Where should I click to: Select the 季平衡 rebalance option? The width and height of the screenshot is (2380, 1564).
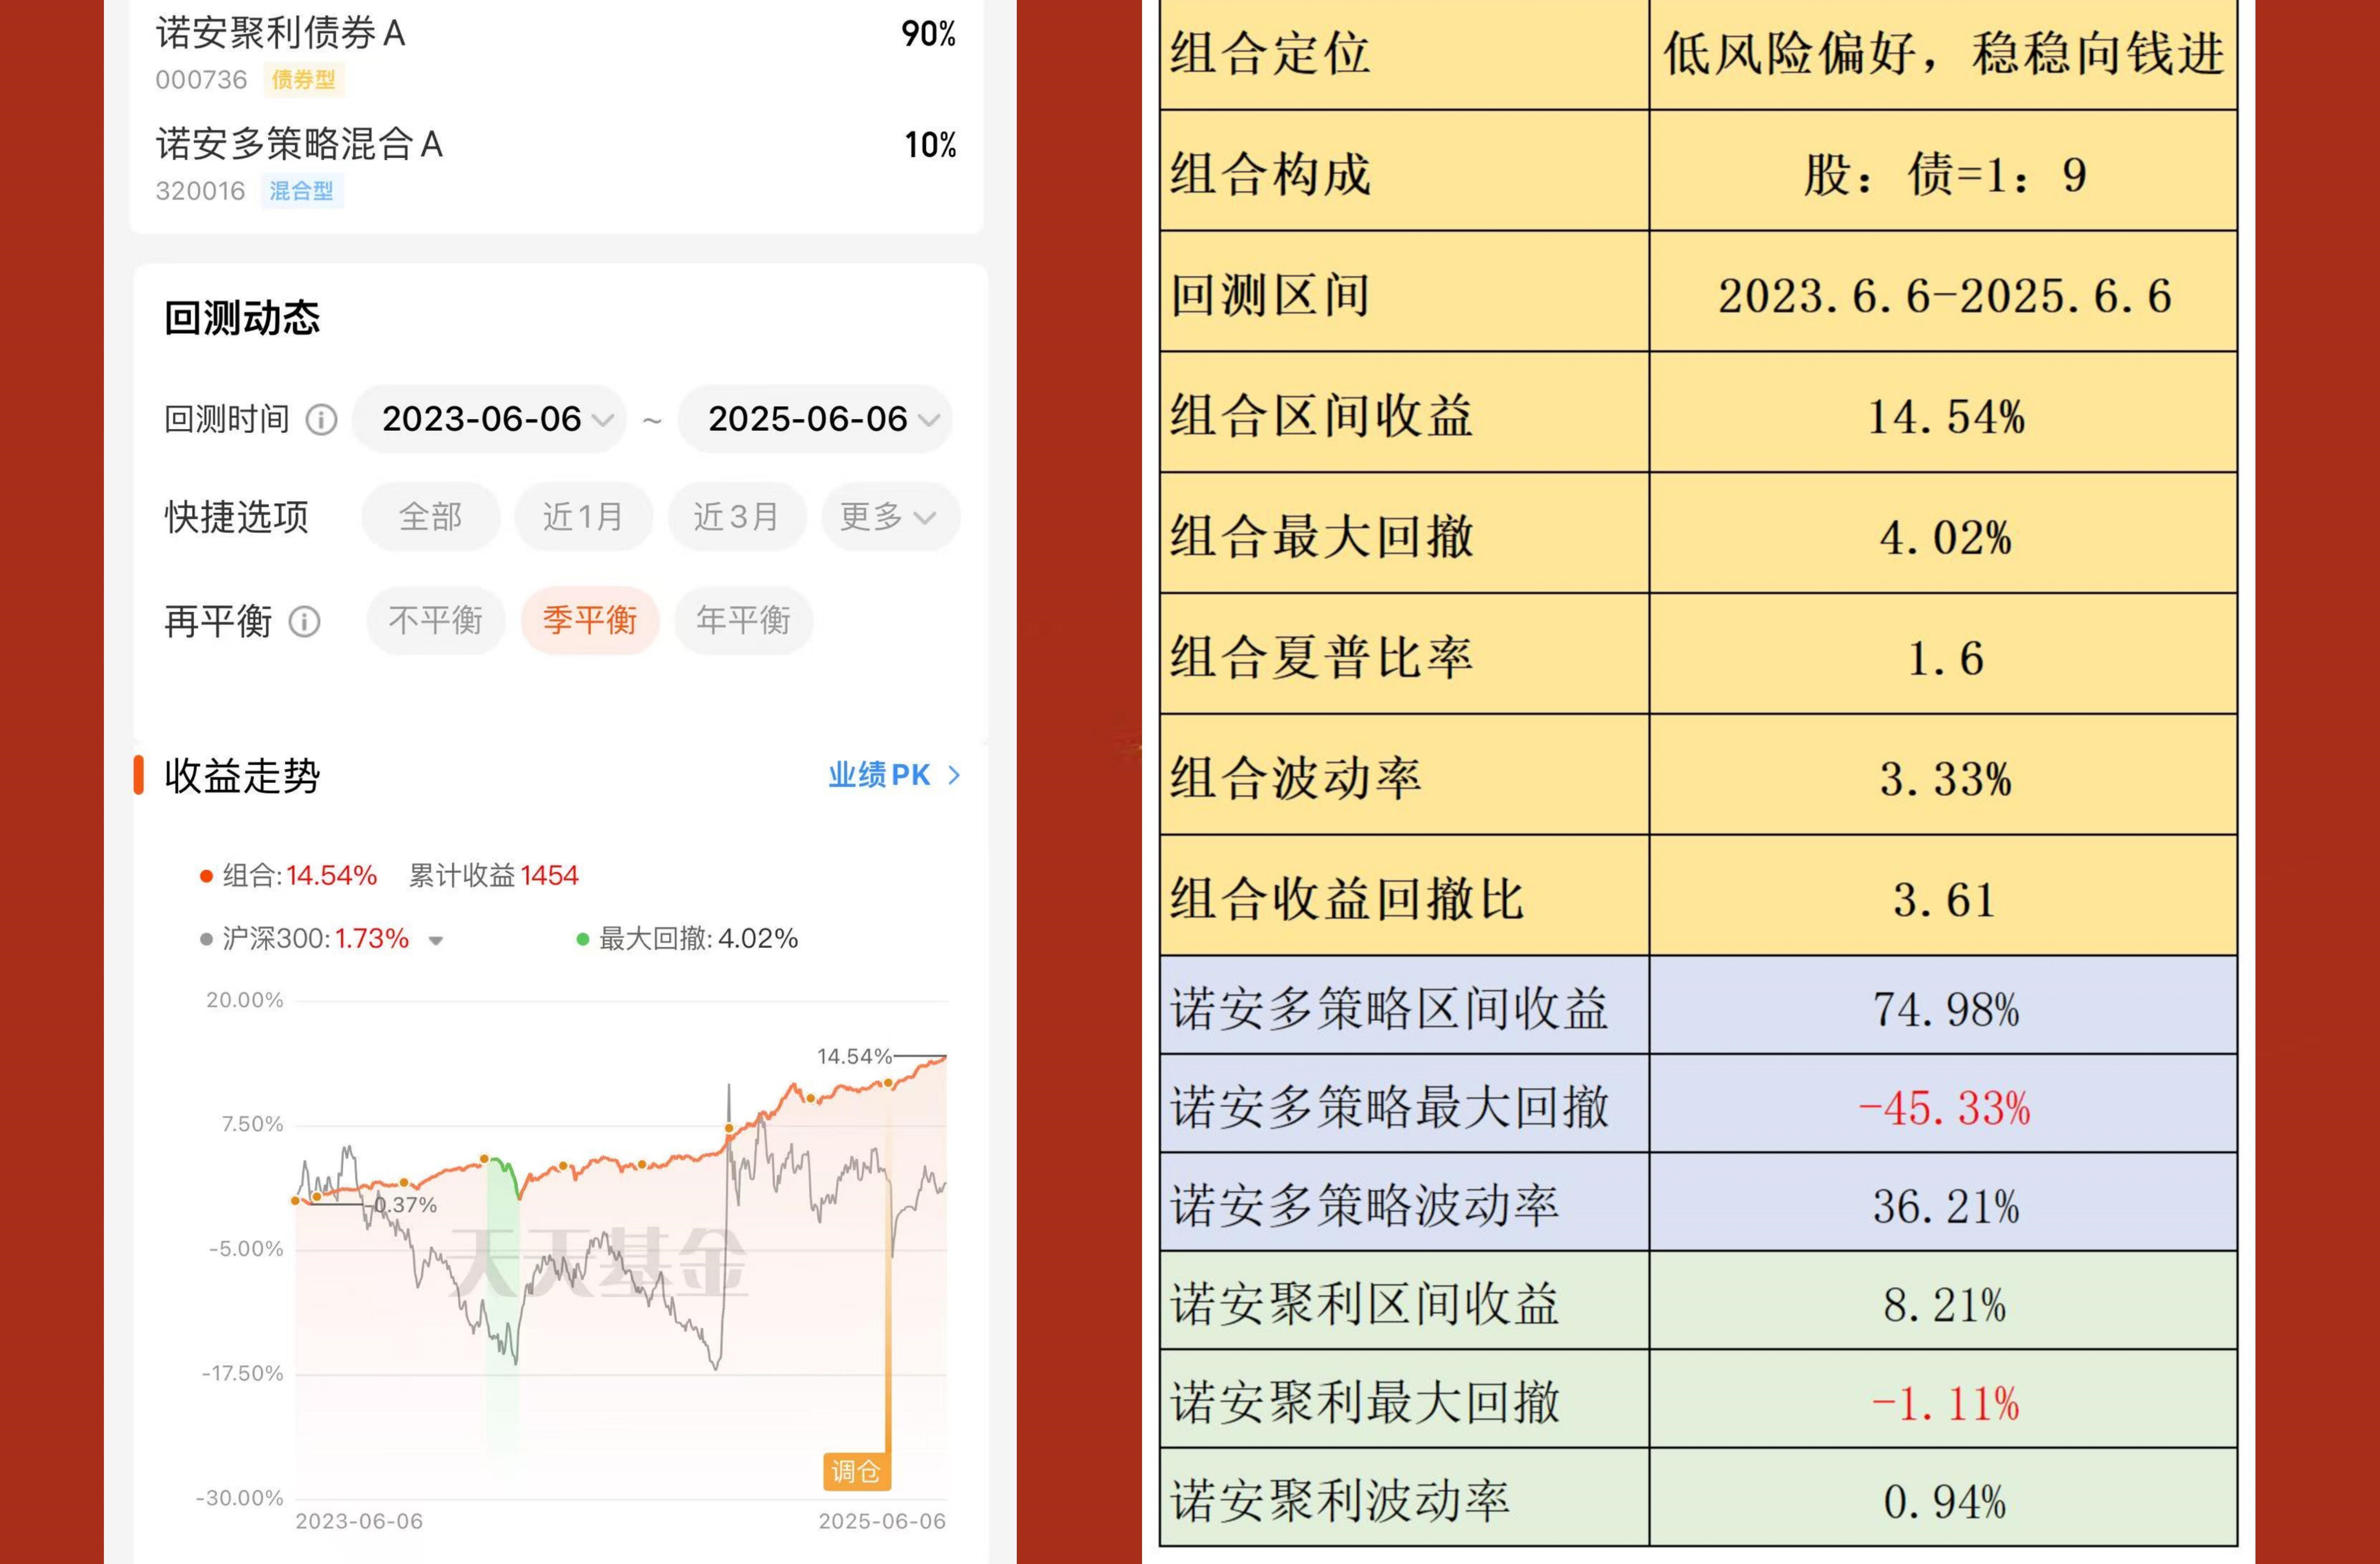(x=590, y=621)
